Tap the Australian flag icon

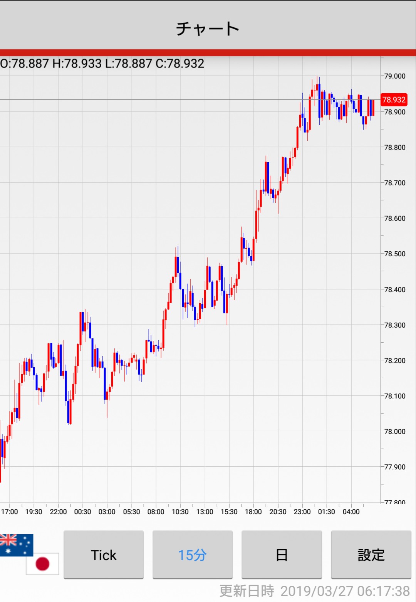click(16, 544)
